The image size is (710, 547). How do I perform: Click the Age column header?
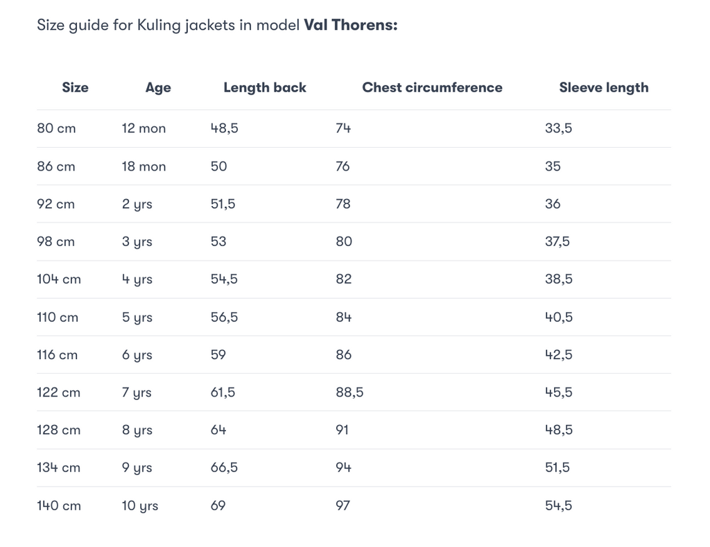tap(158, 88)
